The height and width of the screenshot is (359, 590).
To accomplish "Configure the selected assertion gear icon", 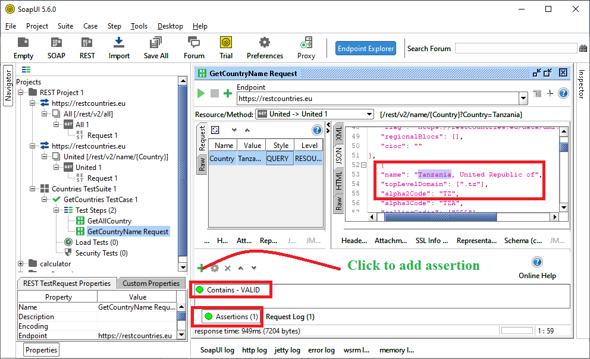I will tap(215, 268).
